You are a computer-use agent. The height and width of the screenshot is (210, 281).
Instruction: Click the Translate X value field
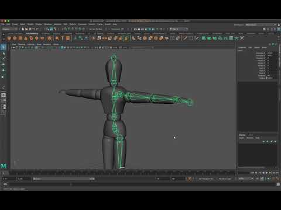(272, 53)
